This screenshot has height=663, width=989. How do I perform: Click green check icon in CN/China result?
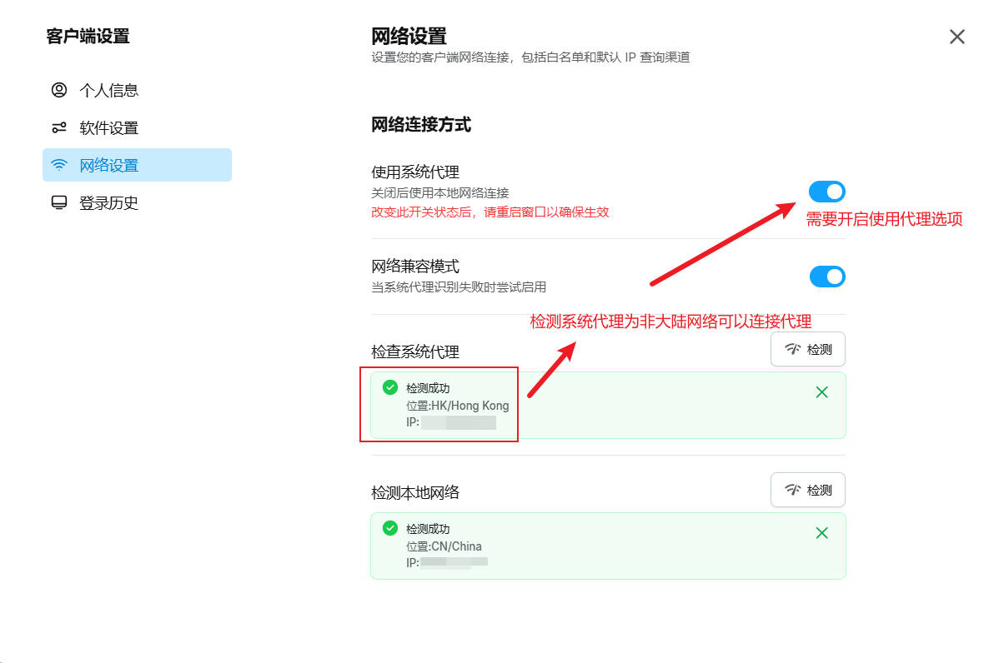point(389,528)
